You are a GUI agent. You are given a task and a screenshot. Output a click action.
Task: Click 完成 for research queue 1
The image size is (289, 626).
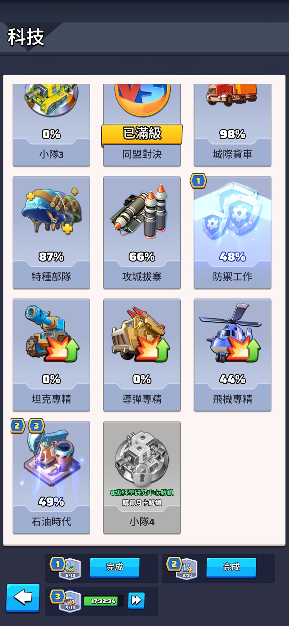(x=114, y=567)
